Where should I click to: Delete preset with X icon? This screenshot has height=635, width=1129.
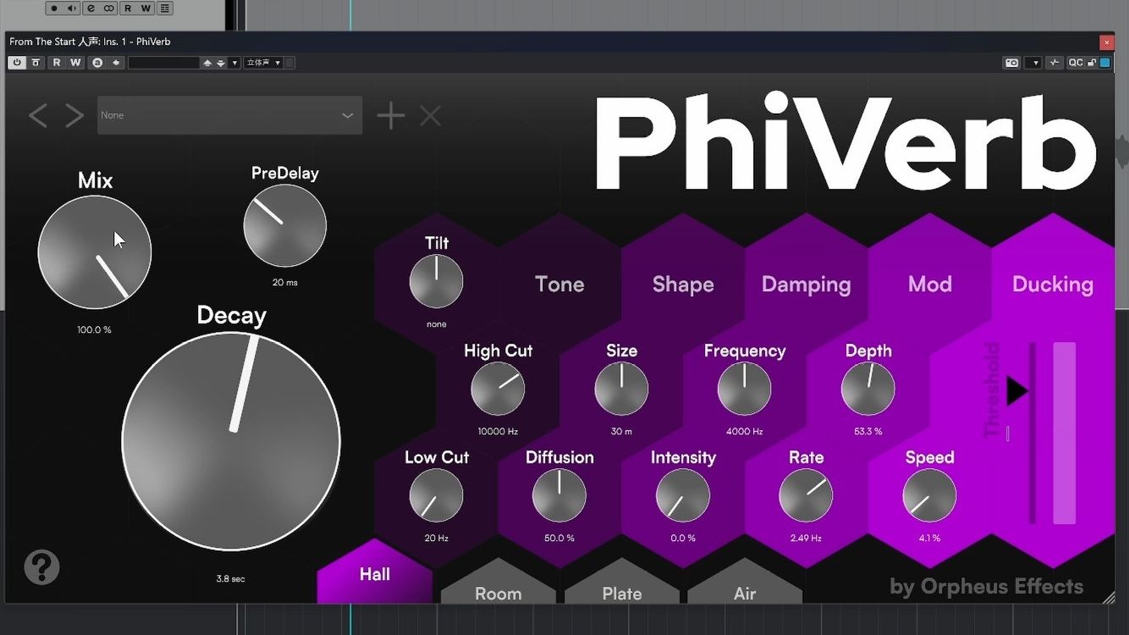[x=431, y=116]
